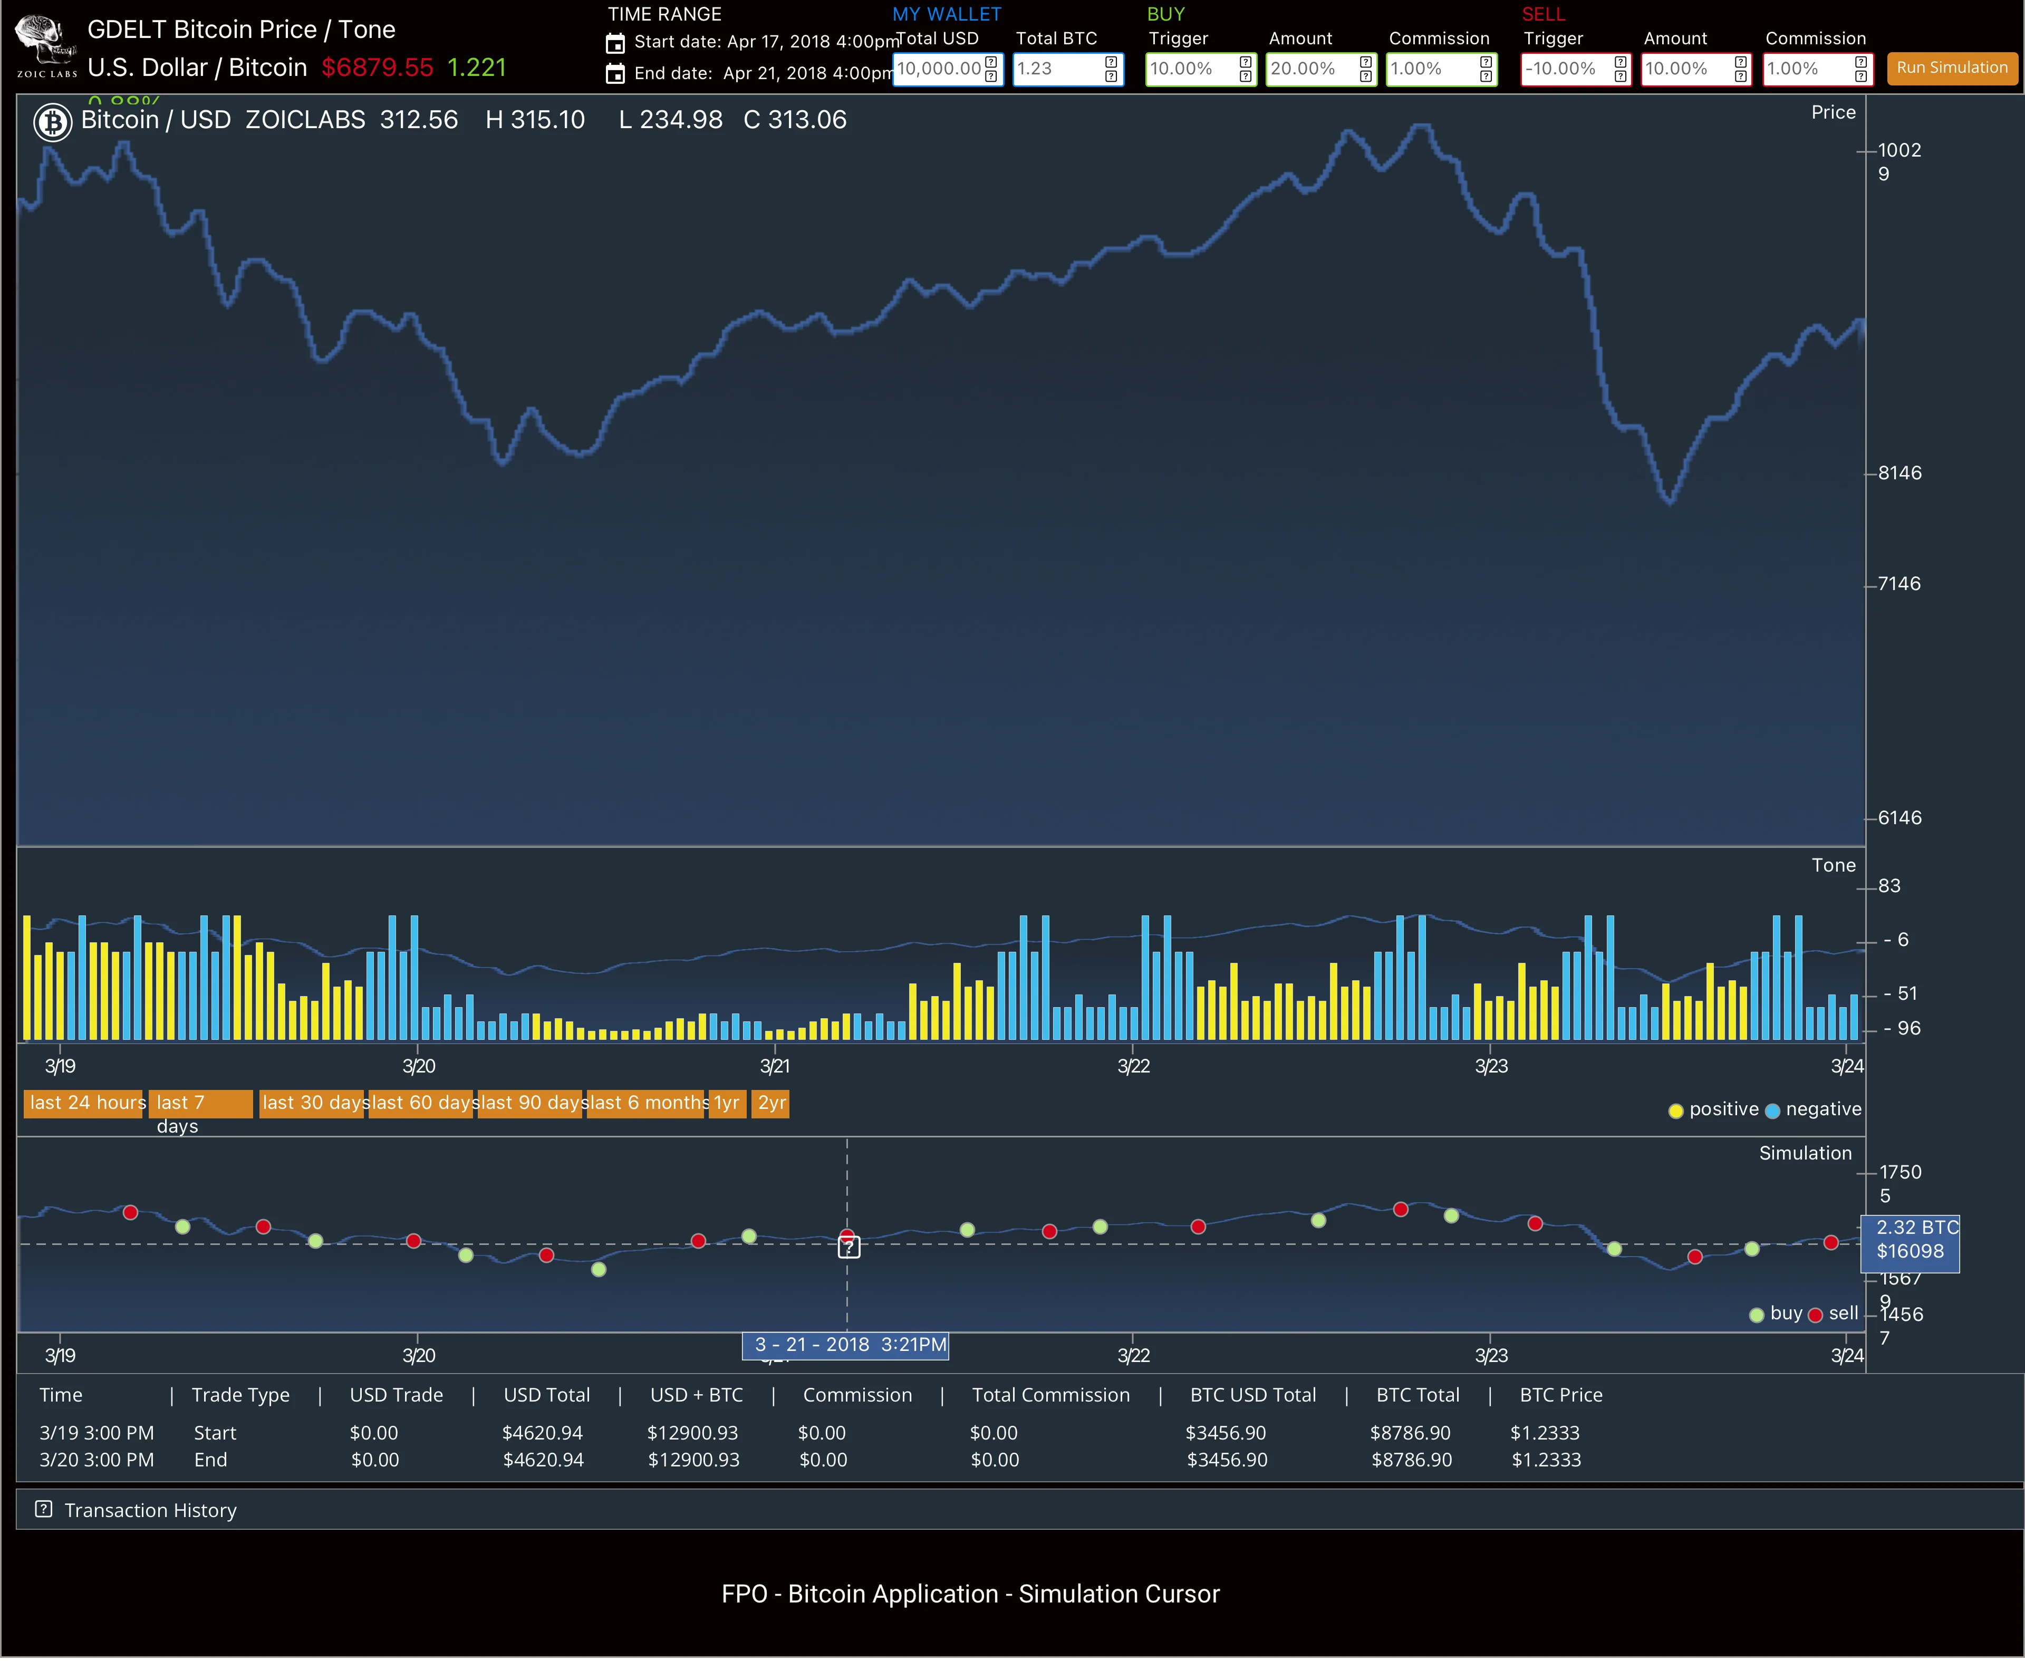Viewport: 2025px width, 1661px height.
Task: Click upper stepper icon in Sell Commission field
Action: pos(1860,62)
